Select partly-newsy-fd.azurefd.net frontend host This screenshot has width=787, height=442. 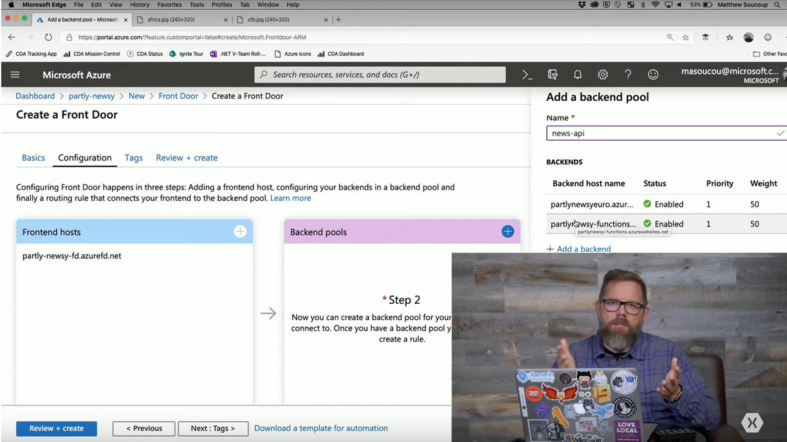[71, 256]
